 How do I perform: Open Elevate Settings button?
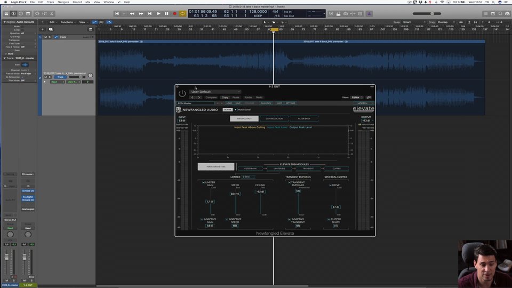(291, 103)
